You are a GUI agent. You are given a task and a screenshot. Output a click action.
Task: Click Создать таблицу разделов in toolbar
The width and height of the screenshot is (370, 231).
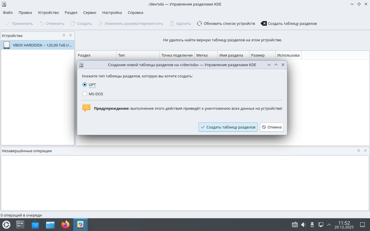(x=289, y=23)
